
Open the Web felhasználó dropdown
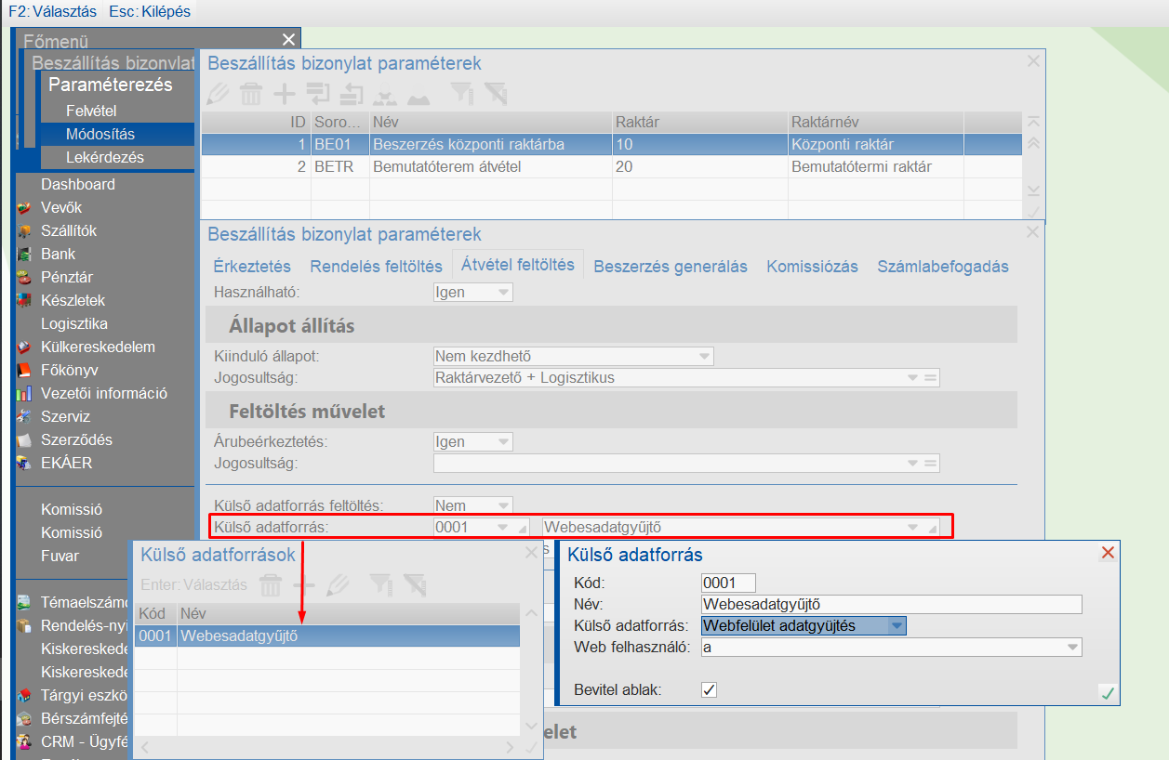click(x=1073, y=648)
